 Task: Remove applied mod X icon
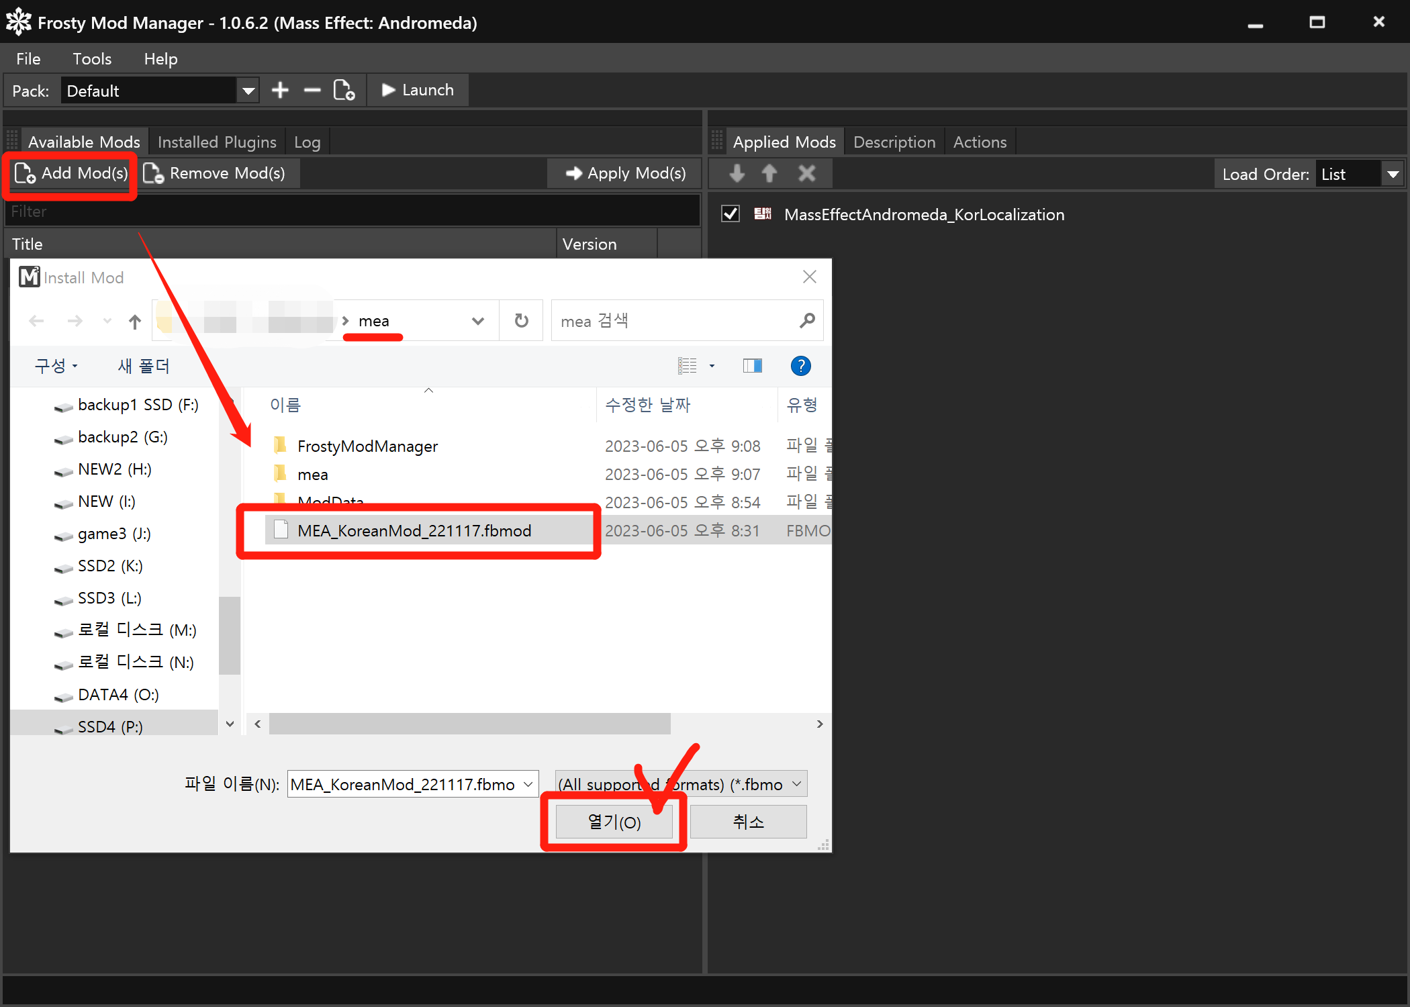[807, 174]
